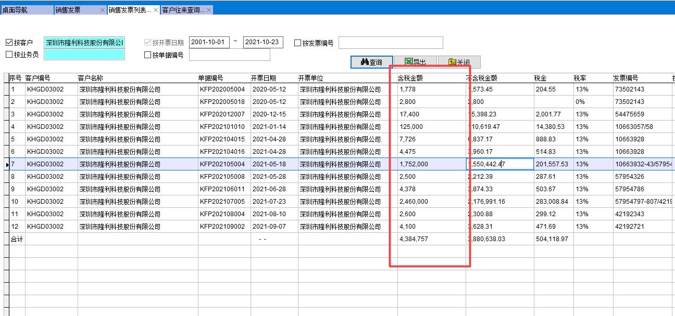The height and width of the screenshot is (316, 675).
Task: Click the end date field 2021-10-23
Action: point(263,42)
